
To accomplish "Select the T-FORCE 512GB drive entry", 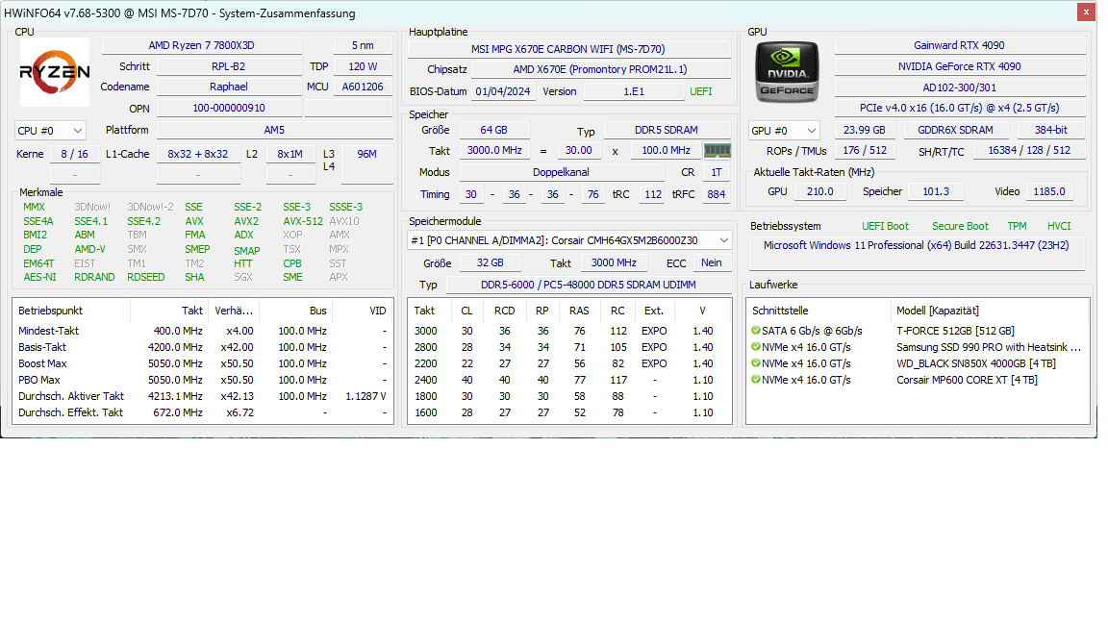I will 918,331.
